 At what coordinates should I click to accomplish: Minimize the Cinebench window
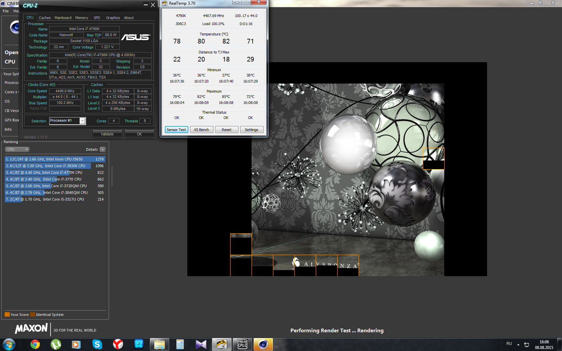point(531,3)
